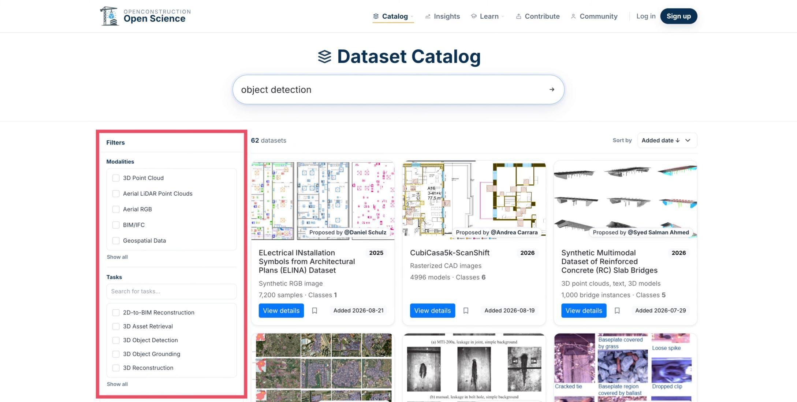Viewport: 797px width, 402px height.
Task: Click the Log in link
Action: click(x=646, y=16)
